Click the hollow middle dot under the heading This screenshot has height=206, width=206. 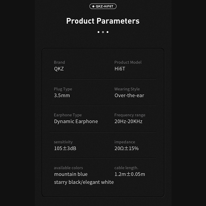(103, 32)
